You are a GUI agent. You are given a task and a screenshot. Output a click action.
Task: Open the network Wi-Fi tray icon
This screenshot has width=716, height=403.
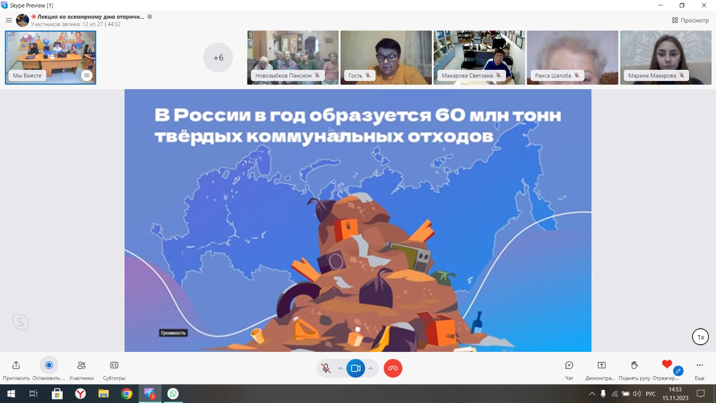(615, 394)
